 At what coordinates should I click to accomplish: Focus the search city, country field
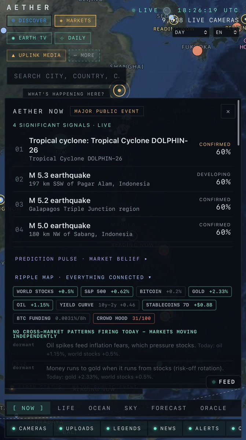[66, 76]
